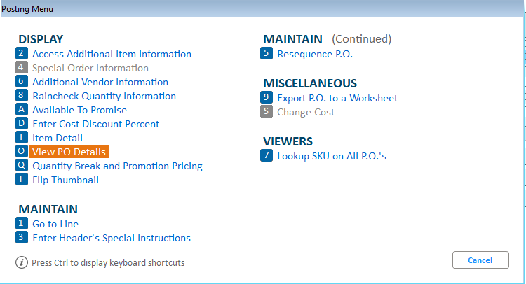This screenshot has height=284, width=526.
Task: Select Raincheck Quantity Information option
Action: 104,96
